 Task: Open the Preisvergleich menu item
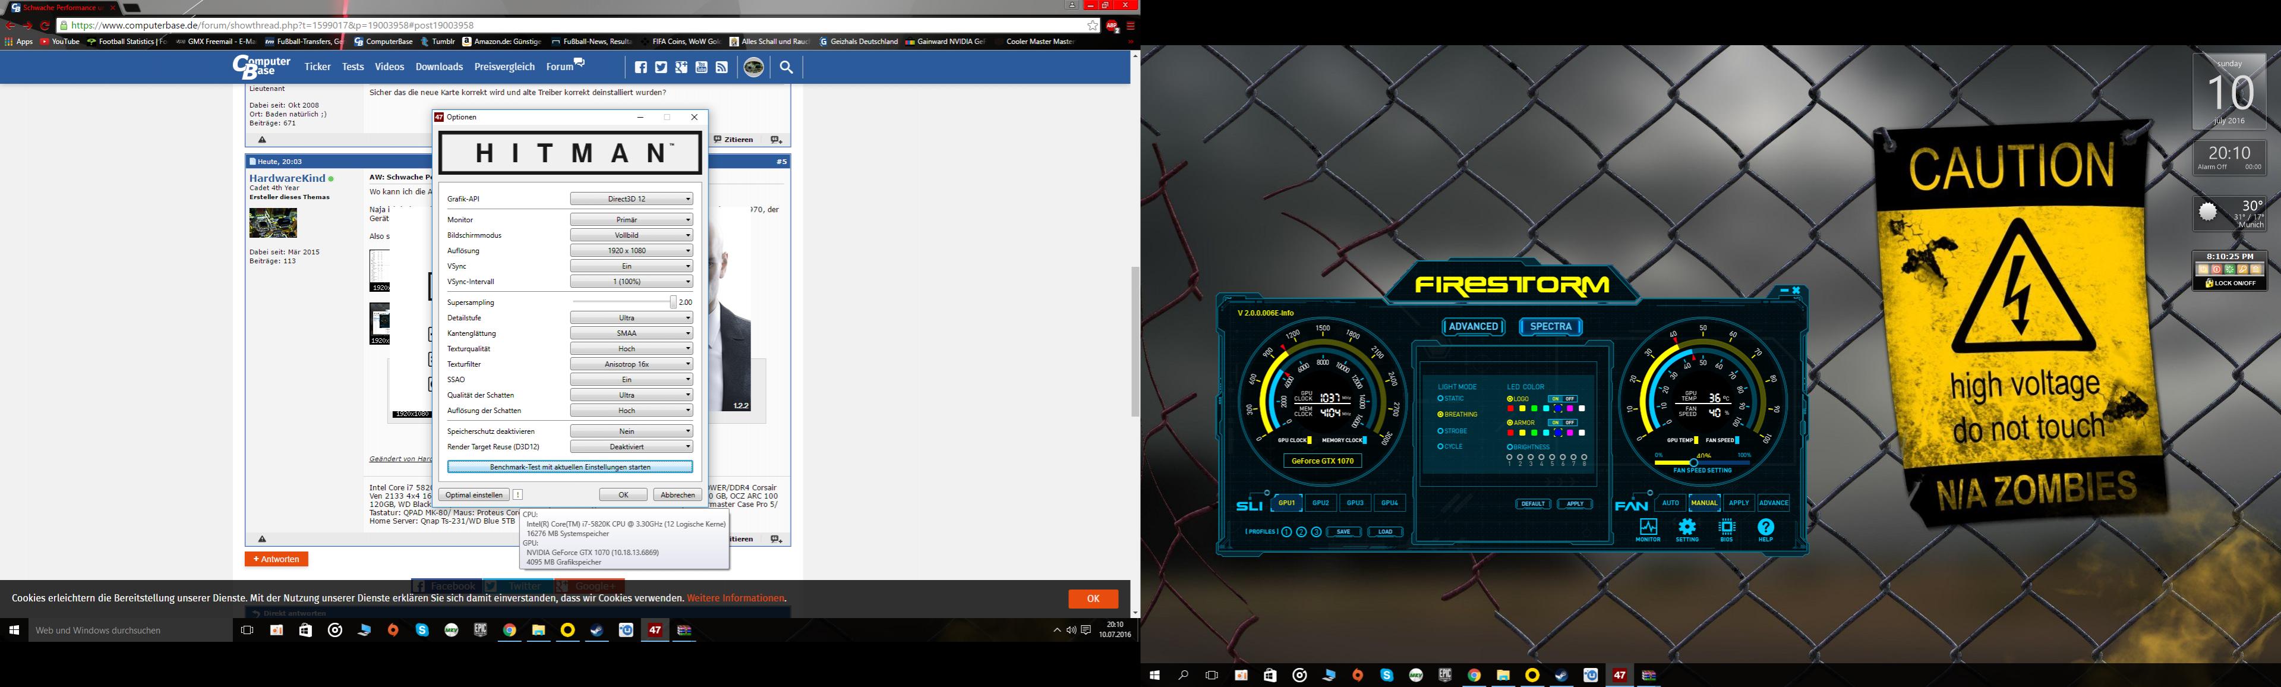[x=504, y=67]
